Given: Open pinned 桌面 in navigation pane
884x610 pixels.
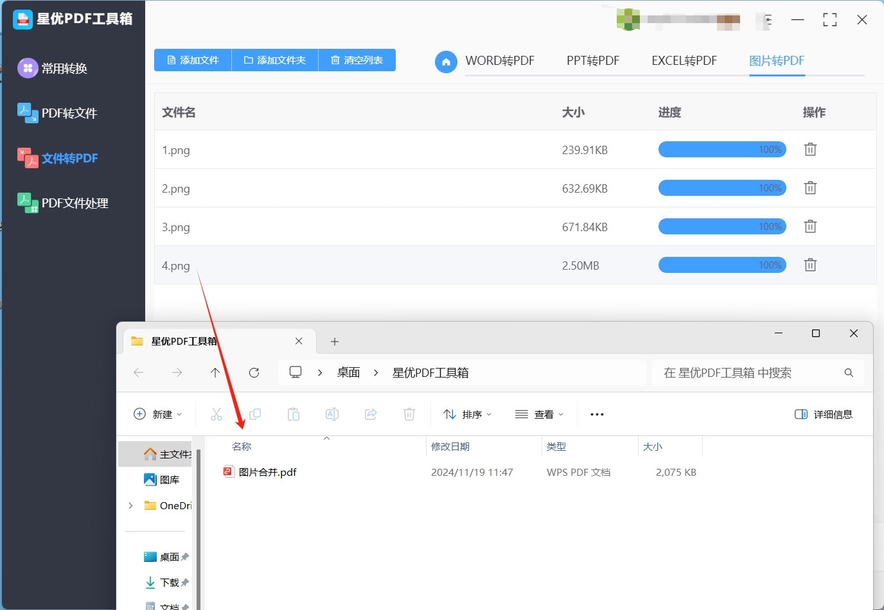Looking at the screenshot, I should click(166, 557).
